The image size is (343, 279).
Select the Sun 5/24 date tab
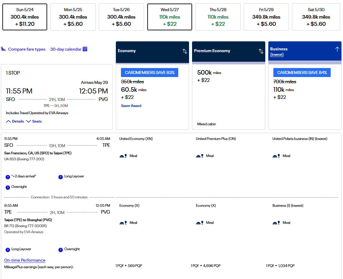coord(25,17)
